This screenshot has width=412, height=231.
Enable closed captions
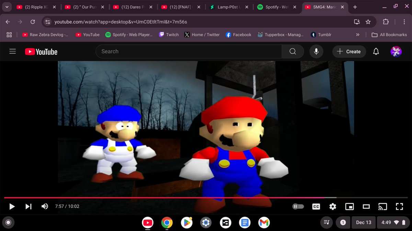[x=316, y=206]
